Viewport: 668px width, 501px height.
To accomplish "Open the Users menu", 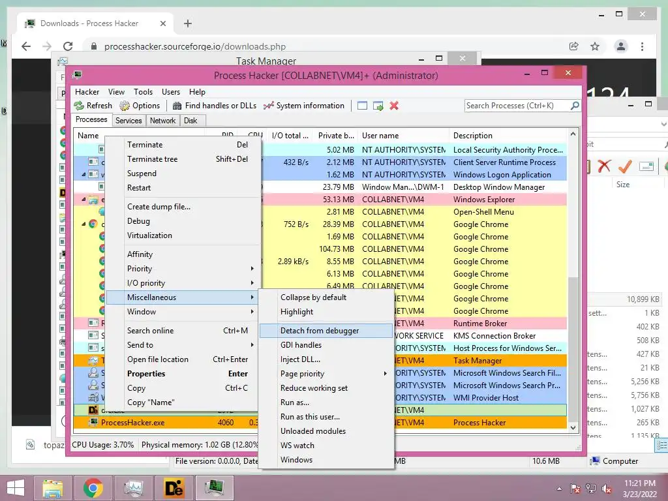I will point(171,92).
